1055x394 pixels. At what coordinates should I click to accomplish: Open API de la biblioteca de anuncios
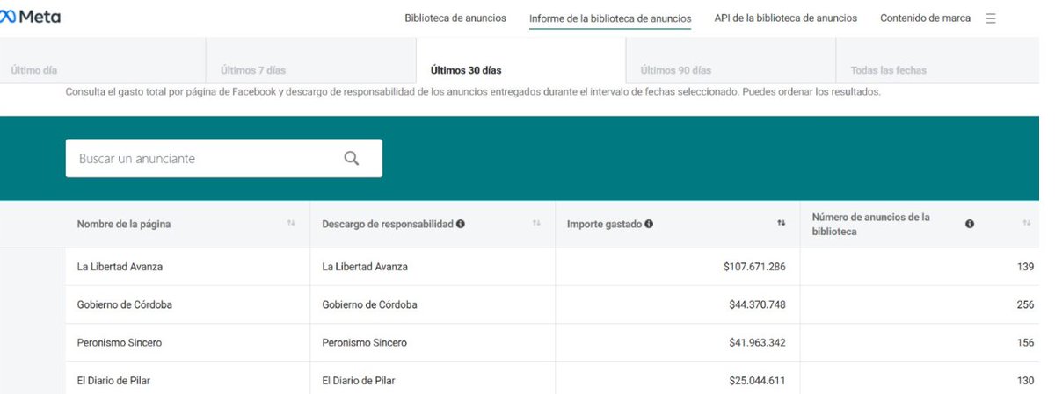[x=786, y=18]
